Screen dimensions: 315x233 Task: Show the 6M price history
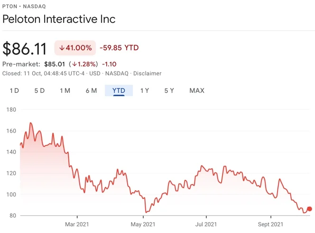[x=91, y=90]
